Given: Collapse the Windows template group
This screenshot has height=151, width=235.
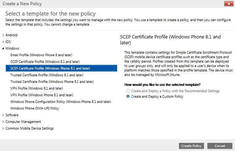Looking at the screenshot, I should click(x=4, y=48).
